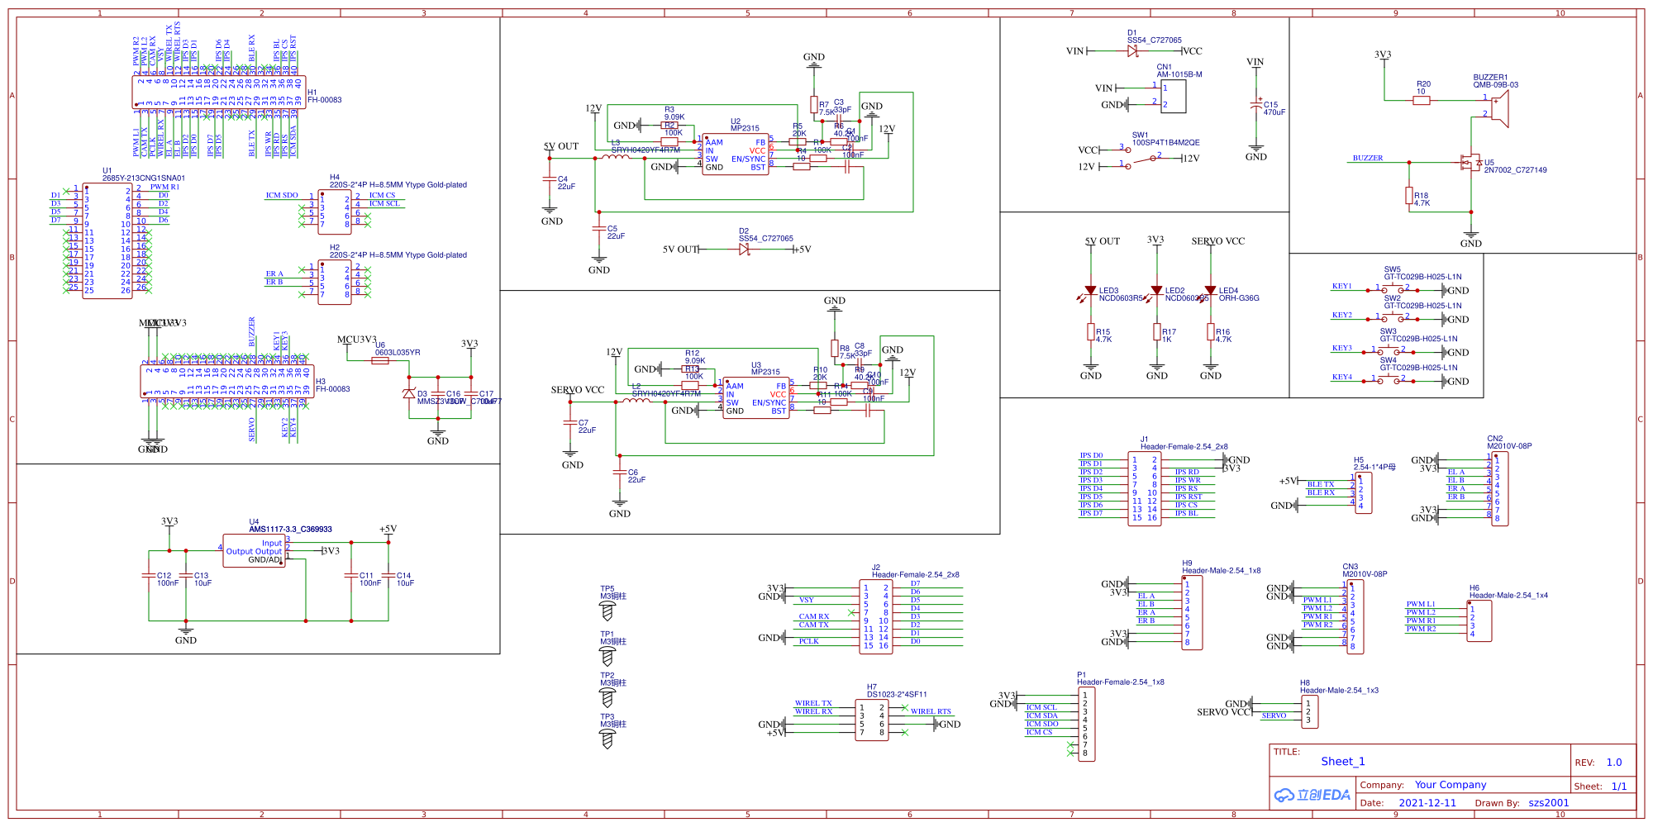Image resolution: width=1653 pixels, height=827 pixels.
Task: Click the D1 SS54 diode symbol
Action: 1132,50
